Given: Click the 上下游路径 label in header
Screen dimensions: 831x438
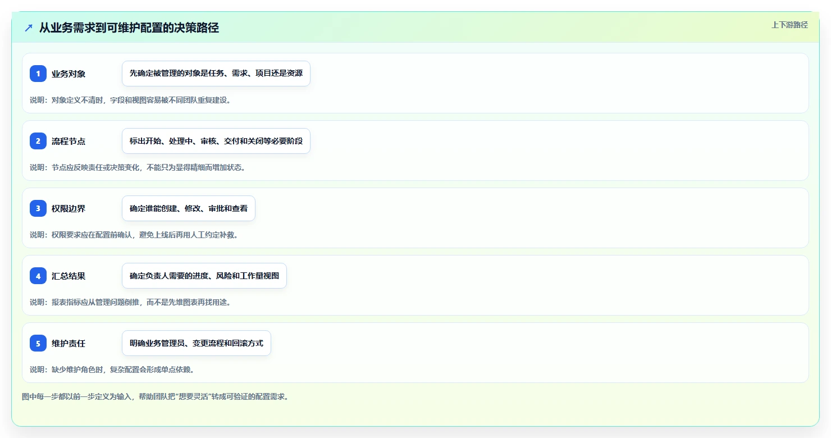Looking at the screenshot, I should (x=789, y=25).
